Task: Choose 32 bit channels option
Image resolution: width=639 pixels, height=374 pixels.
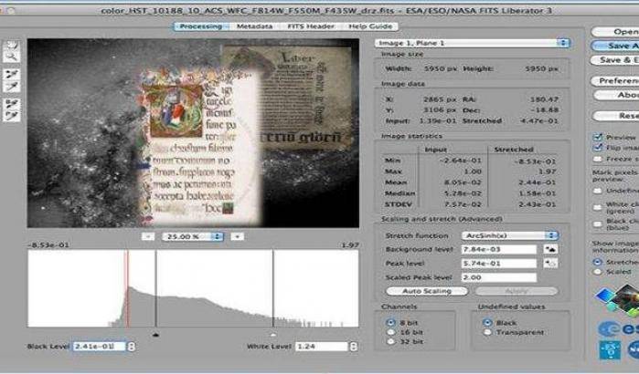Action: (x=391, y=341)
